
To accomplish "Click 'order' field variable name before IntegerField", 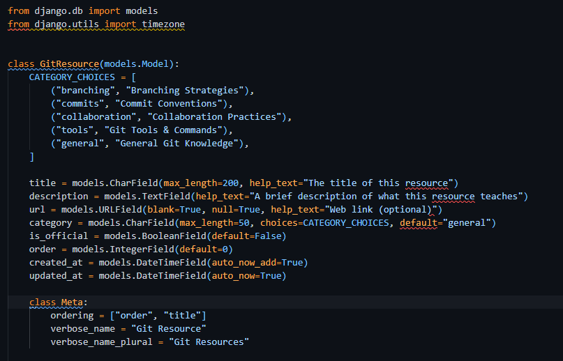I will tap(43, 249).
